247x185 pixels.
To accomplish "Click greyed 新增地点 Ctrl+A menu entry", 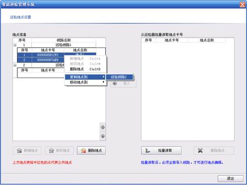I will (x=85, y=58).
